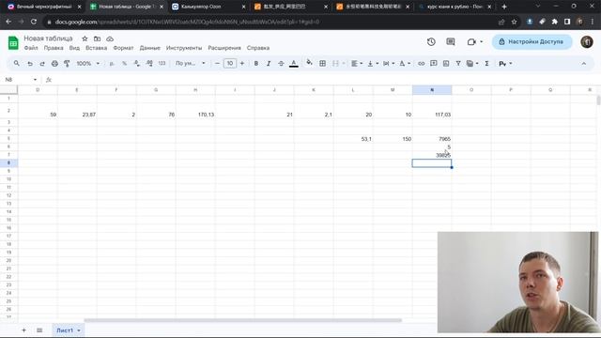Open the text color picker

click(x=294, y=64)
